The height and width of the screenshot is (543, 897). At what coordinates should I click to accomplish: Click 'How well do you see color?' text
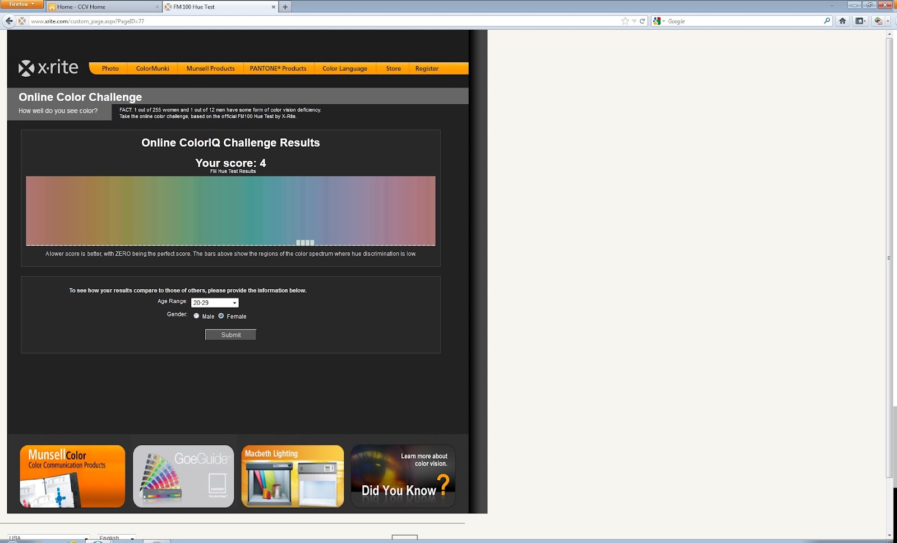58,111
